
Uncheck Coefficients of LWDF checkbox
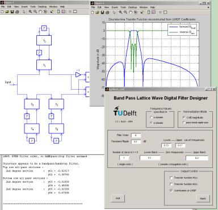click(x=171, y=191)
